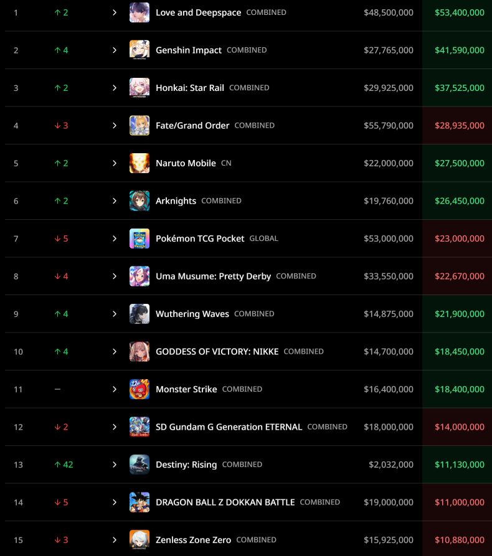
Task: Open the Destiny: Rising game icon
Action: click(140, 464)
